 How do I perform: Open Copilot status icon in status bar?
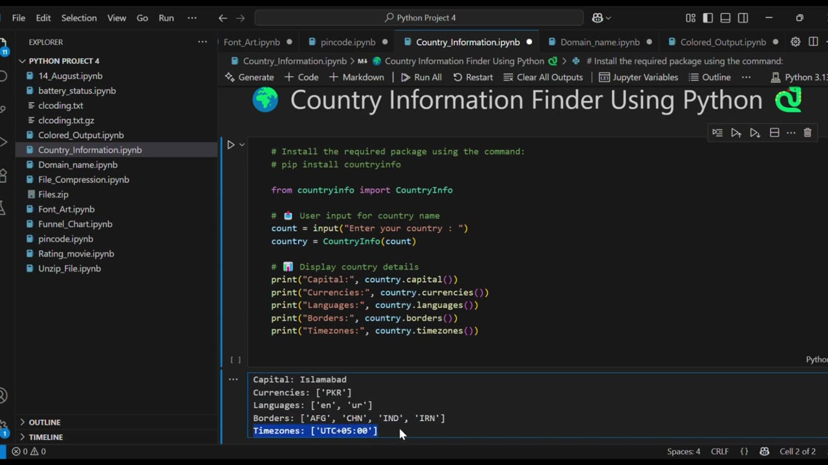coord(765,451)
